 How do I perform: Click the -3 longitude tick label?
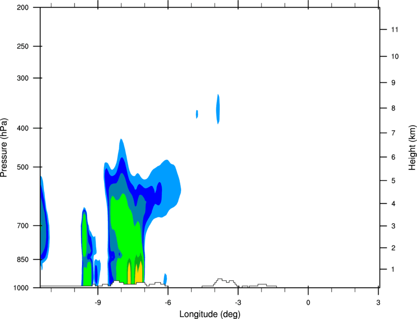238,302
